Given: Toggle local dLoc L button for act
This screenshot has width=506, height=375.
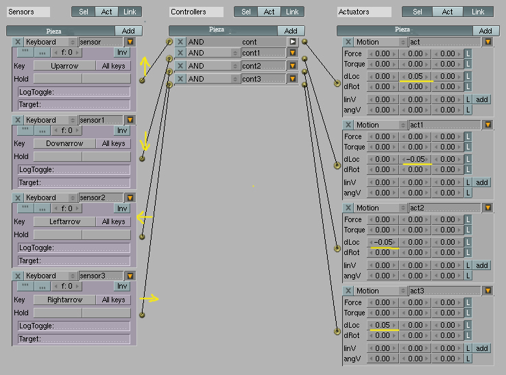Looking at the screenshot, I should (x=468, y=76).
